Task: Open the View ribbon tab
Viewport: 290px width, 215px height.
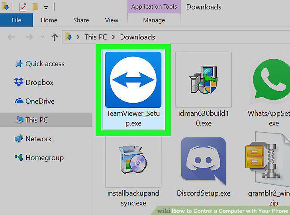Action: (112, 20)
